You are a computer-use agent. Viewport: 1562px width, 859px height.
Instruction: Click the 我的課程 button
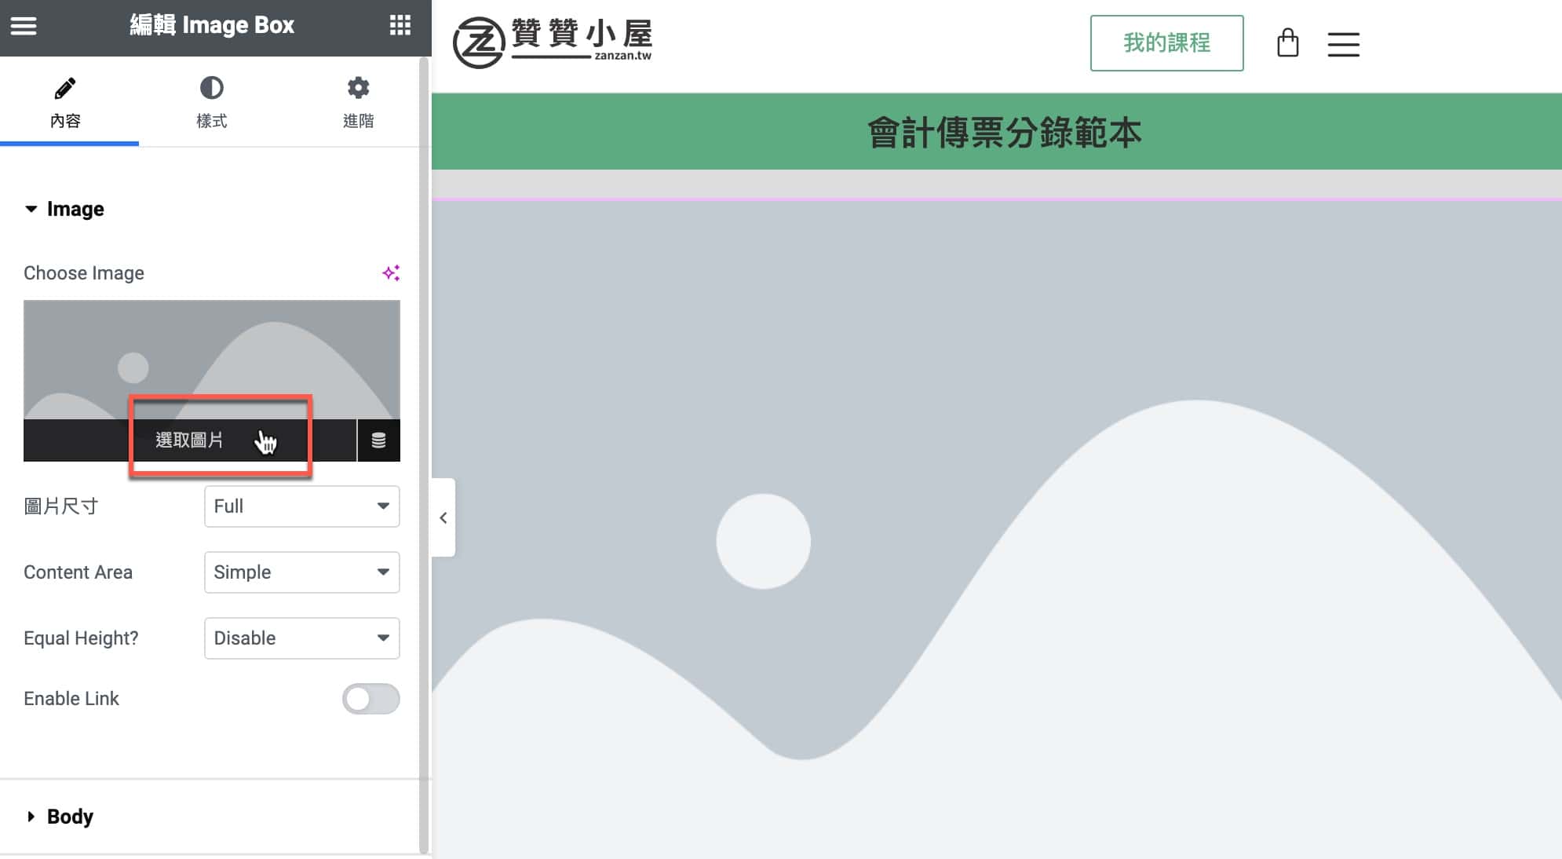click(1166, 43)
